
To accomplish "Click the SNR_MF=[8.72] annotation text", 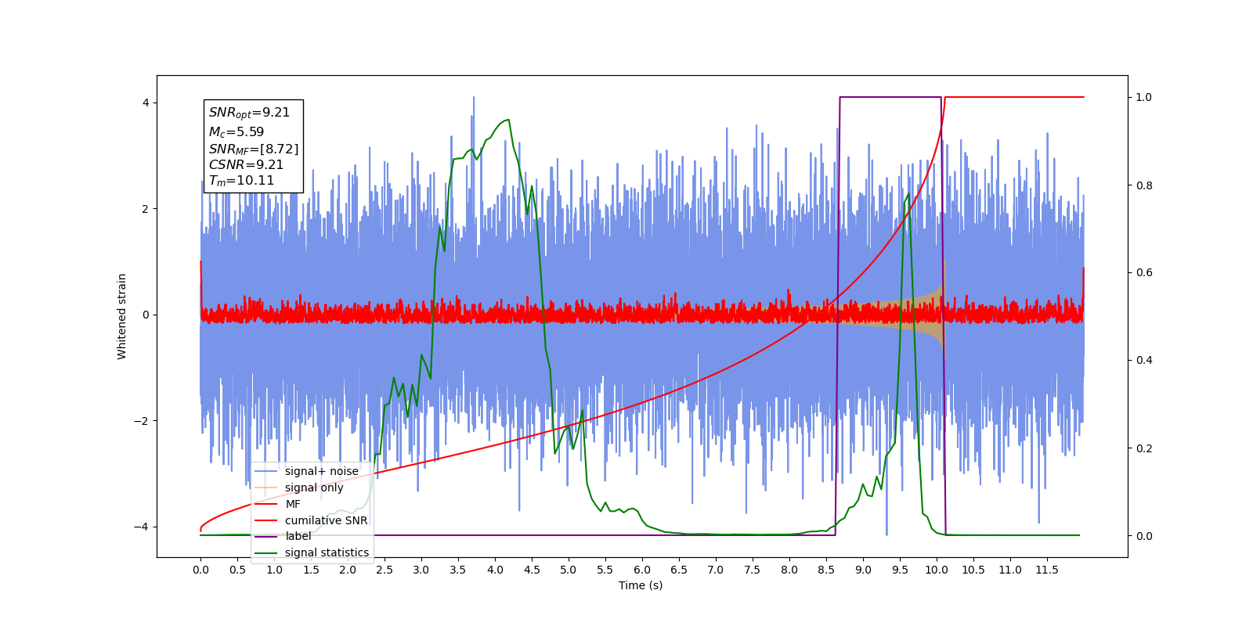I will pyautogui.click(x=254, y=149).
